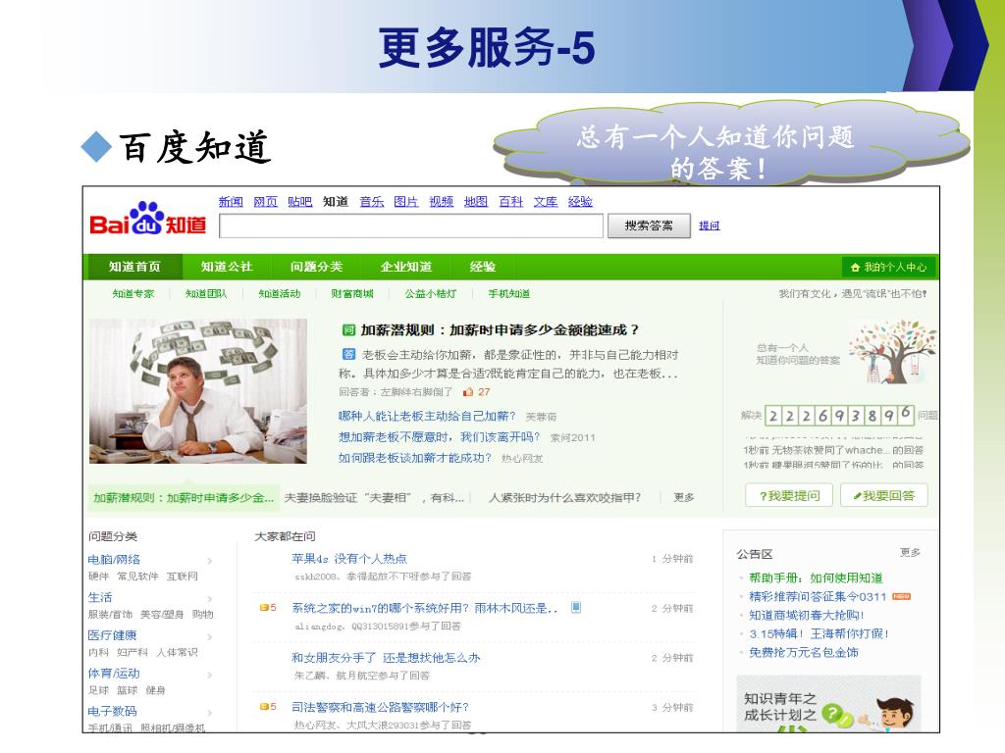The image size is (1005, 753).
Task: Click the 我要回答 button
Action: [884, 495]
